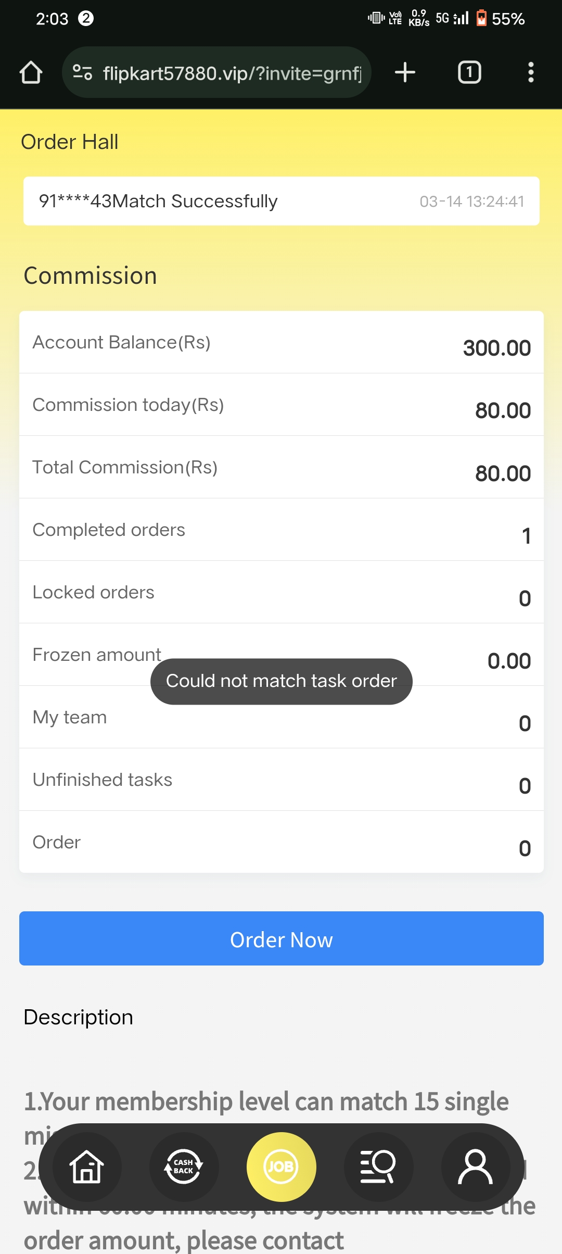Open the profile account icon
Viewport: 562px width, 1254px height.
475,1167
